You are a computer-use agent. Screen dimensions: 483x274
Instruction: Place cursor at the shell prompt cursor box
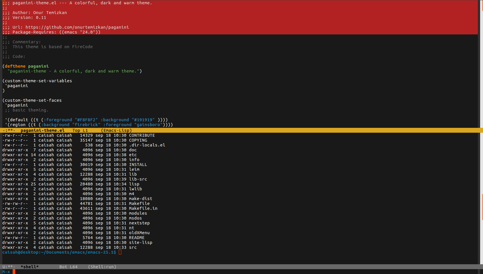(x=120, y=252)
